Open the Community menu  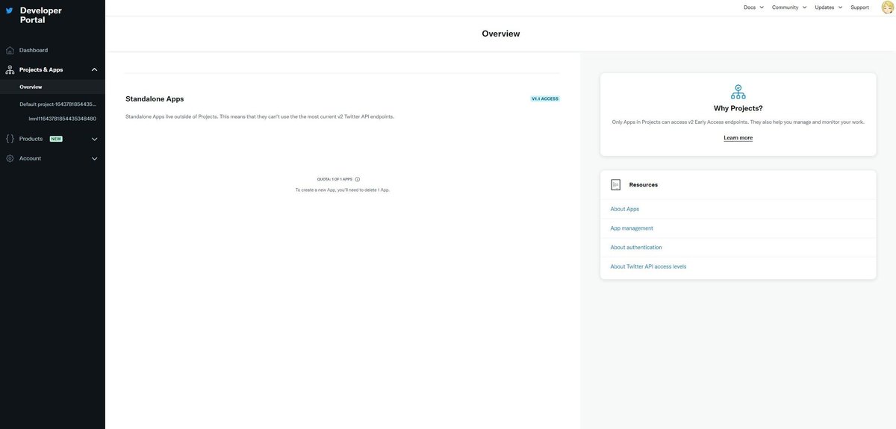pos(785,7)
